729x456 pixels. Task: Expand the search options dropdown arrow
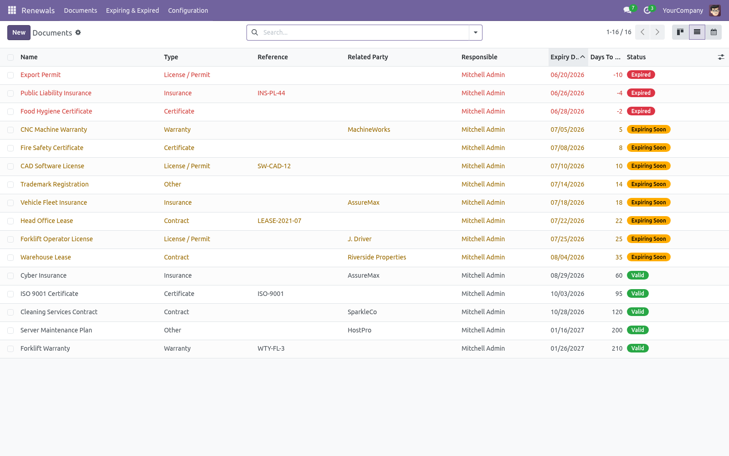click(x=476, y=32)
